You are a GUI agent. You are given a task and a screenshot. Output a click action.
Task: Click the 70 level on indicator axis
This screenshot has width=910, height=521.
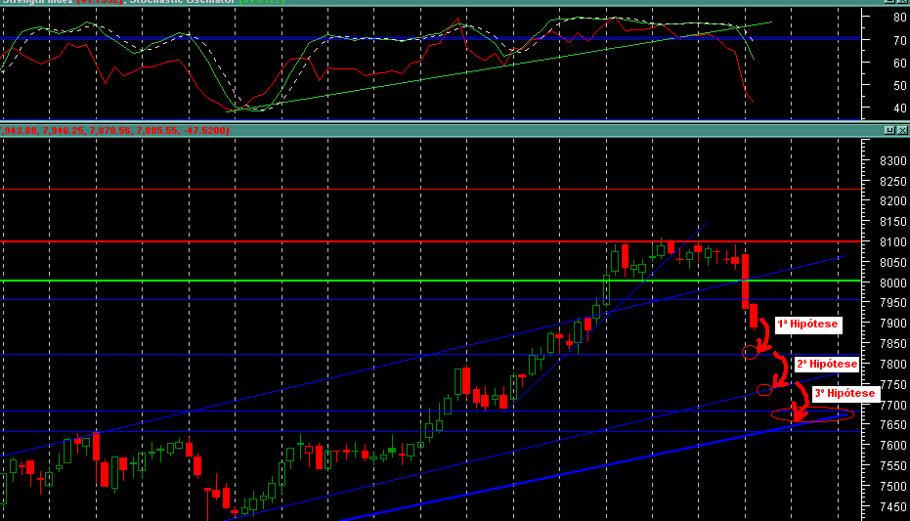point(899,40)
